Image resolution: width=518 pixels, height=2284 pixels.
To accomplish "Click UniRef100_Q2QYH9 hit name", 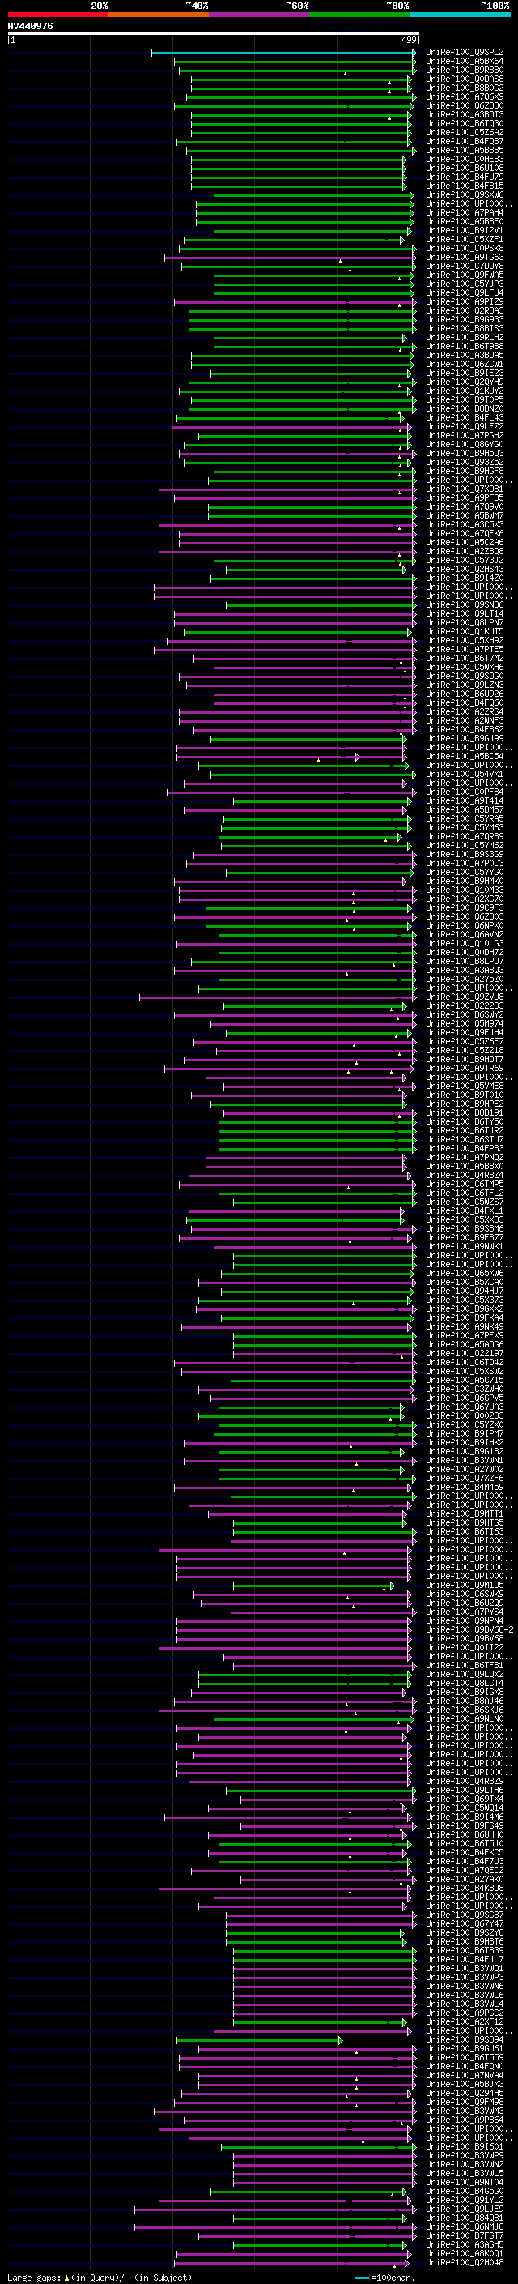I will point(464,382).
